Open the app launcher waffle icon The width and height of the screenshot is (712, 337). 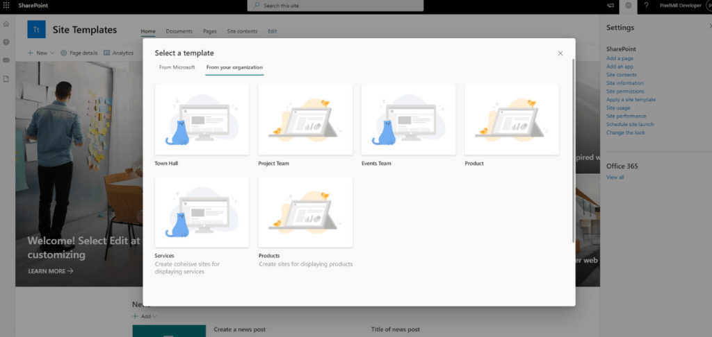point(6,6)
